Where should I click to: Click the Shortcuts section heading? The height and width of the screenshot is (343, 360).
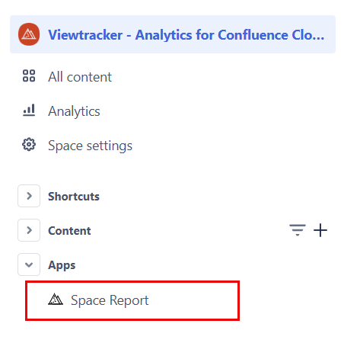pyautogui.click(x=74, y=197)
